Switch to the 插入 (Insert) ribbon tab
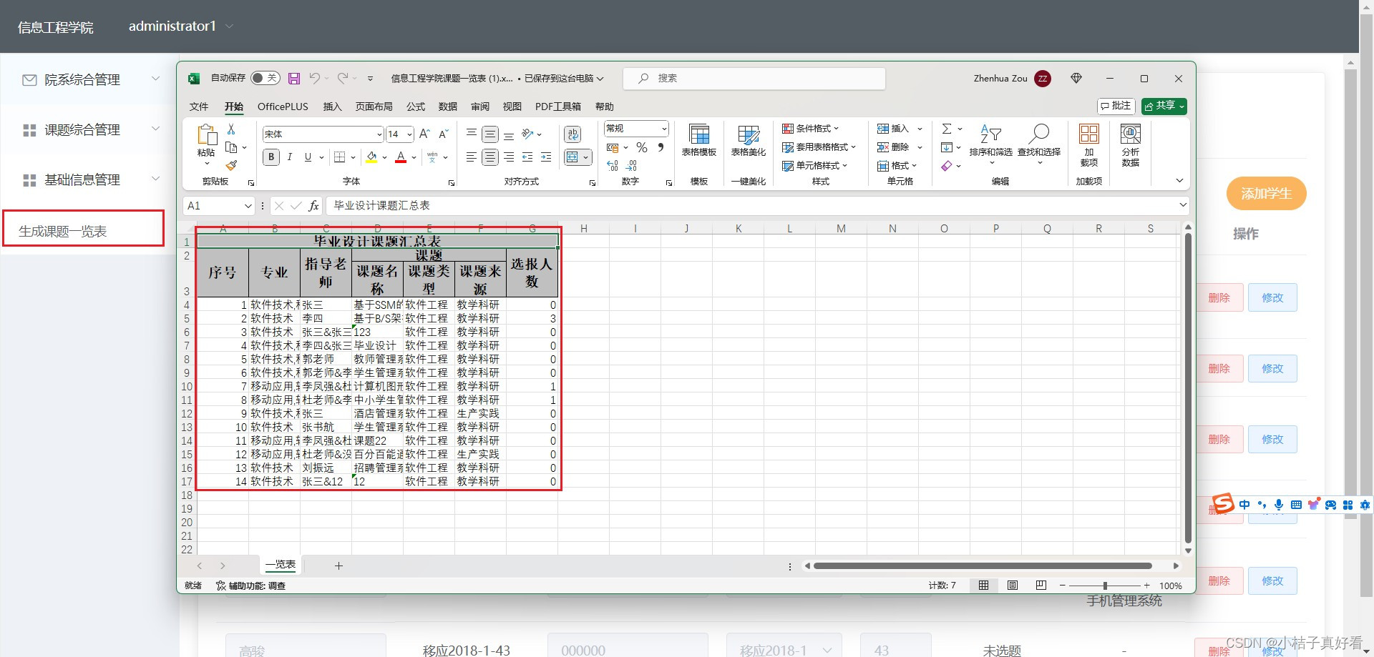 [x=332, y=107]
